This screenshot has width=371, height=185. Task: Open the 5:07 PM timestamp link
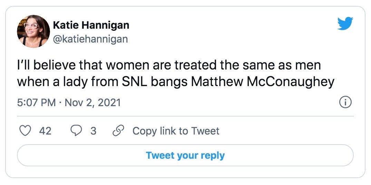point(37,103)
